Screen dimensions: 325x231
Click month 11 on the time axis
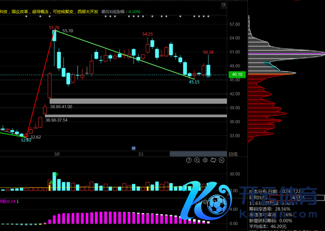(x=141, y=154)
